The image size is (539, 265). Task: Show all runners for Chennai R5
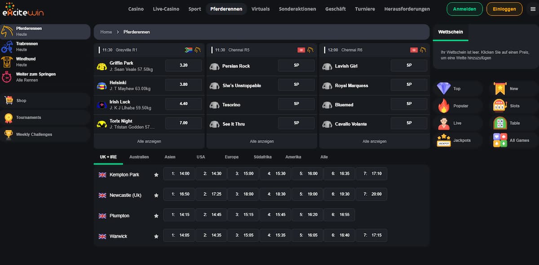(261, 141)
